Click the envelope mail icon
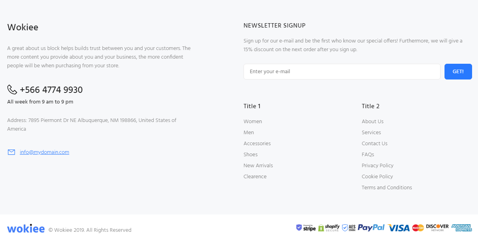This screenshot has width=478, height=242. pos(11,152)
